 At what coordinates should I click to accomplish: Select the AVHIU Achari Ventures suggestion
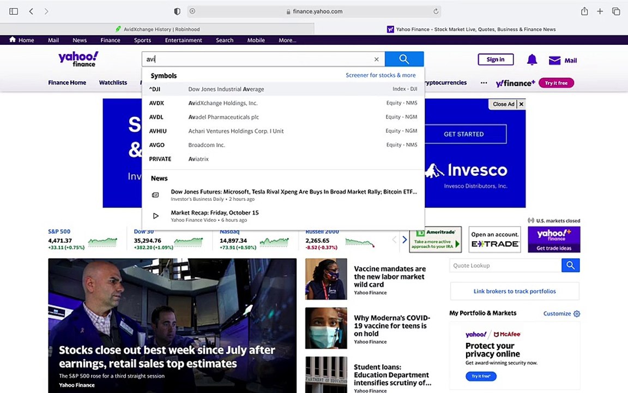pos(283,131)
